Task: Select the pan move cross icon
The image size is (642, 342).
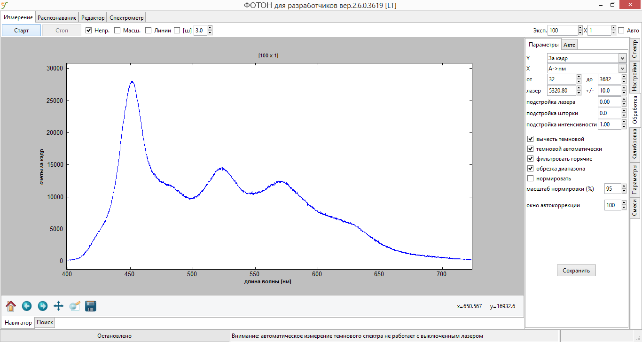Action: click(59, 306)
